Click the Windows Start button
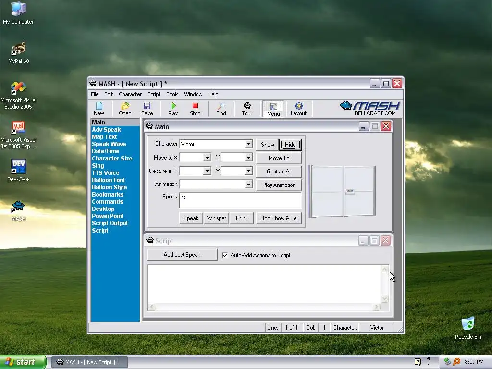Viewport: 492px width, 369px height. point(23,362)
